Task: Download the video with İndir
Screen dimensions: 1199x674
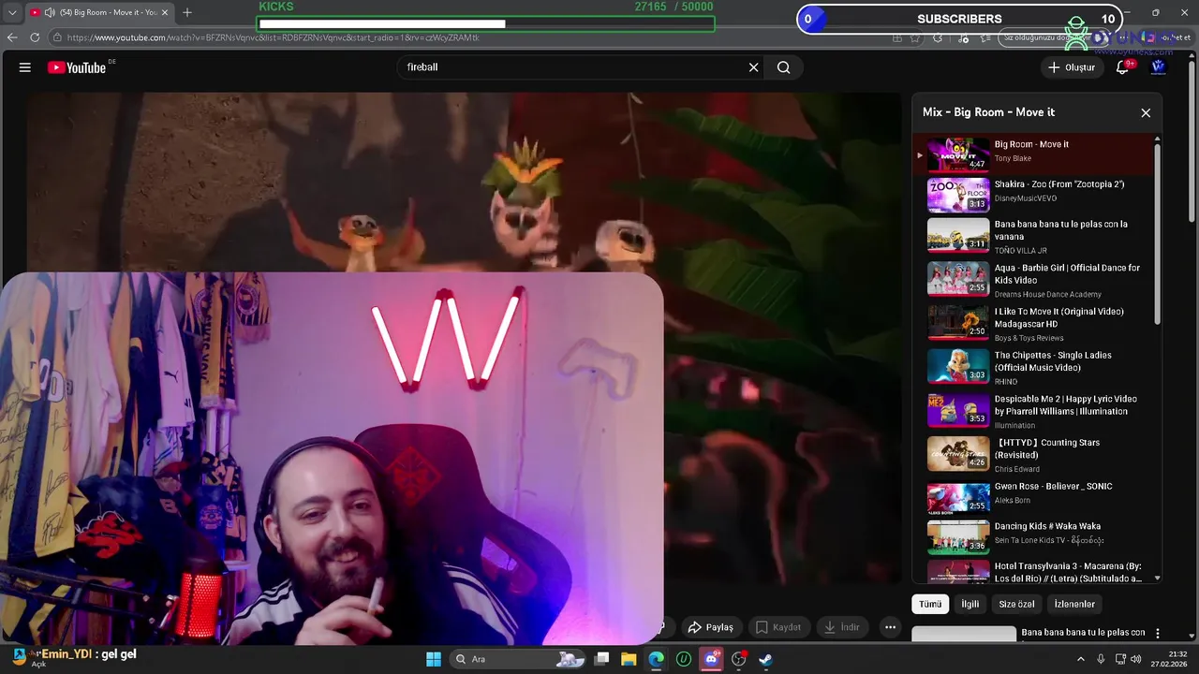Action: click(x=840, y=627)
